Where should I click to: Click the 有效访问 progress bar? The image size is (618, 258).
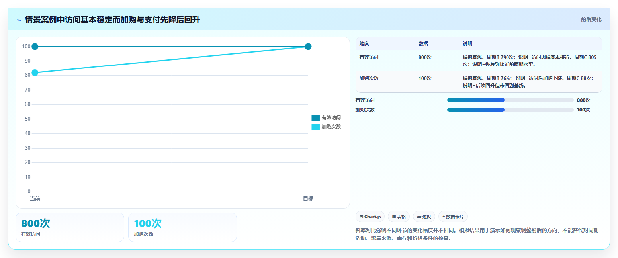pyautogui.click(x=510, y=100)
